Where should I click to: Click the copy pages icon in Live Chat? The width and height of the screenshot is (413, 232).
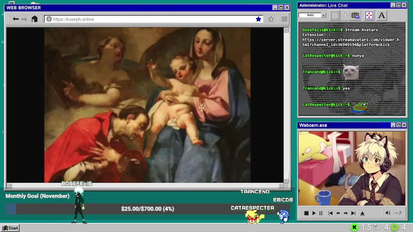pos(345,15)
